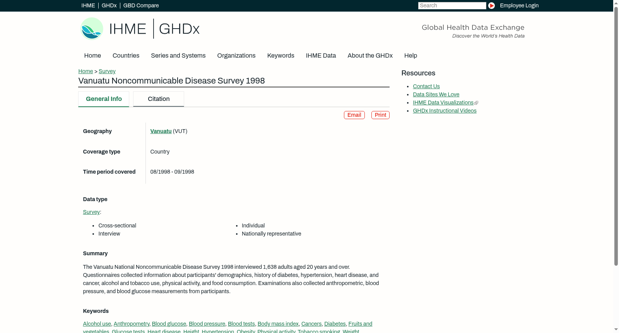This screenshot has width=619, height=333.
Task: Click the Nationally representative list item
Action: click(x=272, y=234)
